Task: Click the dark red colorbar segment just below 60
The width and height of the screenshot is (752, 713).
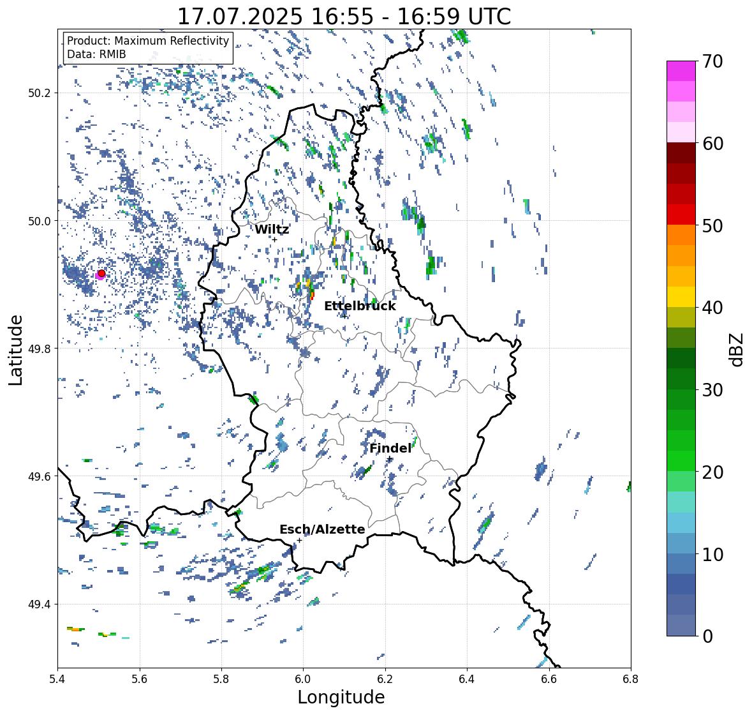Action: pyautogui.click(x=681, y=153)
